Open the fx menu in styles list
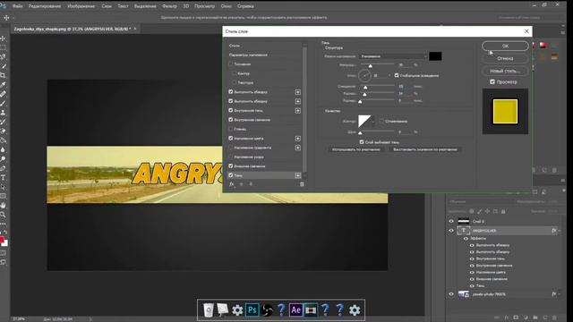The height and width of the screenshot is (322, 573). click(231, 184)
